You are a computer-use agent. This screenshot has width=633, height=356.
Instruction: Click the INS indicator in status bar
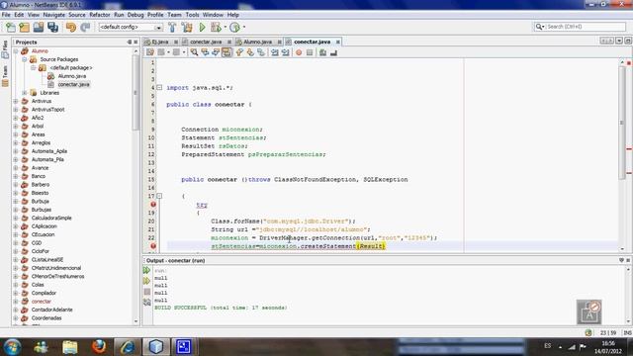click(627, 333)
